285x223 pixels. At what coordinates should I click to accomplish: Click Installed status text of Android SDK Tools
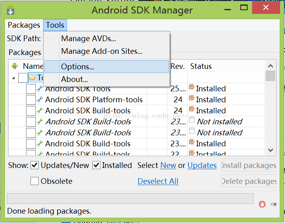pyautogui.click(x=211, y=89)
